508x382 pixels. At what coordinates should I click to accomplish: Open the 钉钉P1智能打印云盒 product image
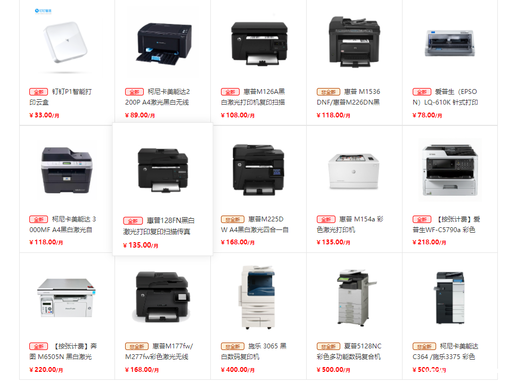[66, 42]
